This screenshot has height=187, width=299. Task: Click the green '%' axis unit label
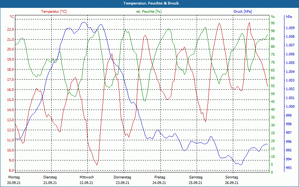pyautogui.click(x=273, y=17)
